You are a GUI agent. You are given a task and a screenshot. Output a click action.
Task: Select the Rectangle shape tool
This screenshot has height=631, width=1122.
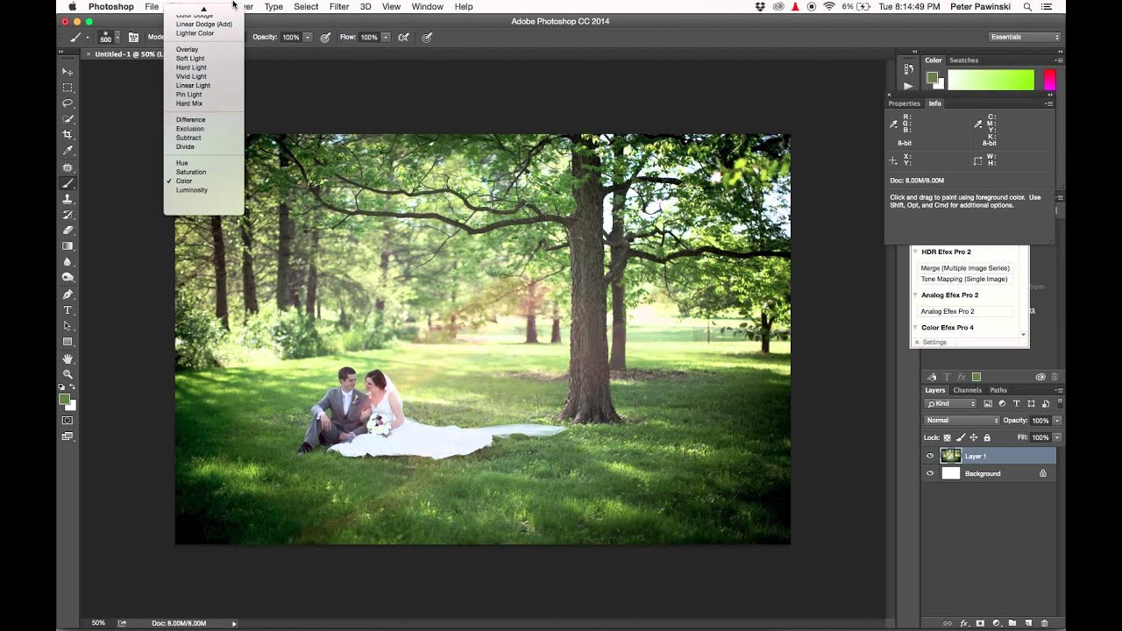[67, 342]
